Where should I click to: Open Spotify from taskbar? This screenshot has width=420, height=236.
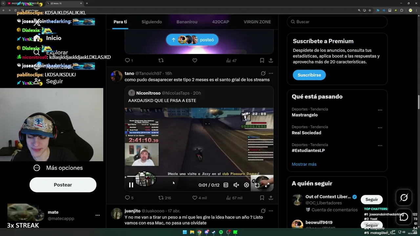221,232
